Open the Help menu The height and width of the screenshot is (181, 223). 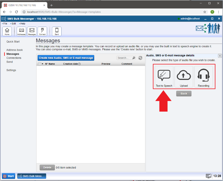[23, 24]
